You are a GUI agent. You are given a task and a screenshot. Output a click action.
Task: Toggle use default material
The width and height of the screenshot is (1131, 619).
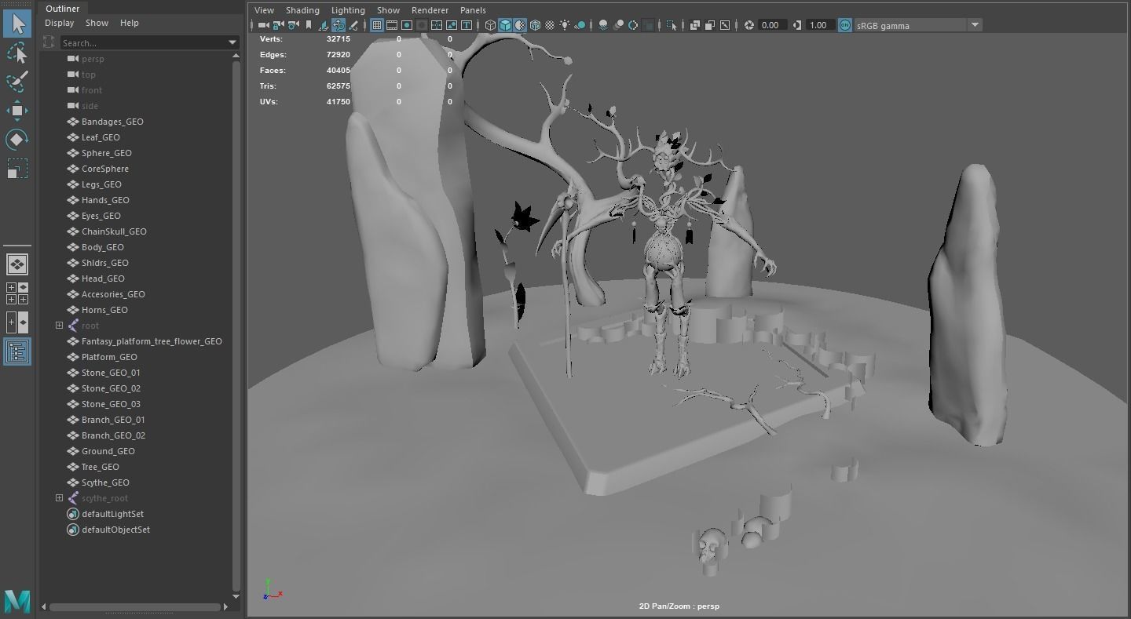[x=520, y=25]
